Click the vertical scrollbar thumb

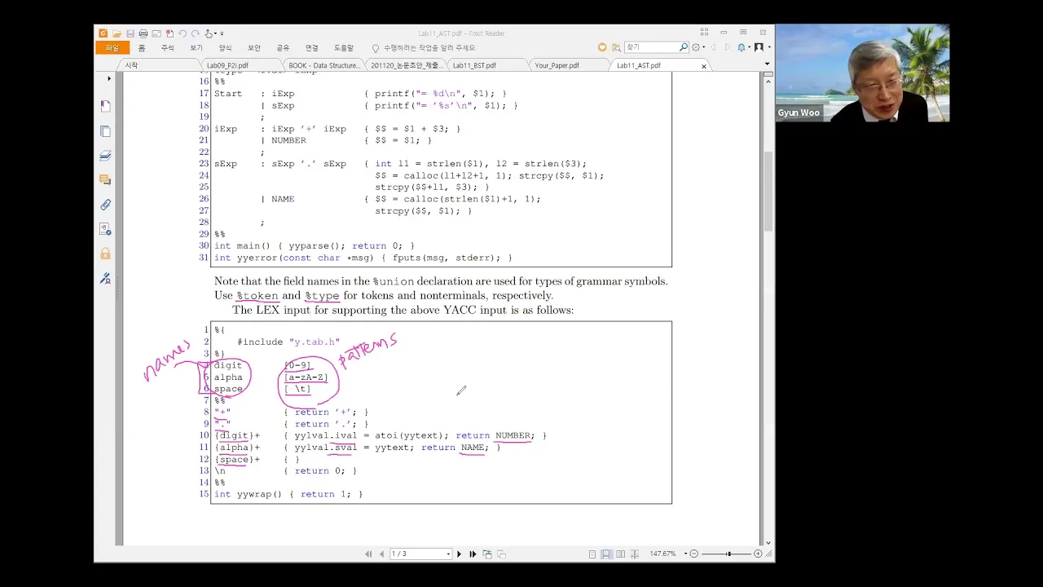[x=768, y=191]
